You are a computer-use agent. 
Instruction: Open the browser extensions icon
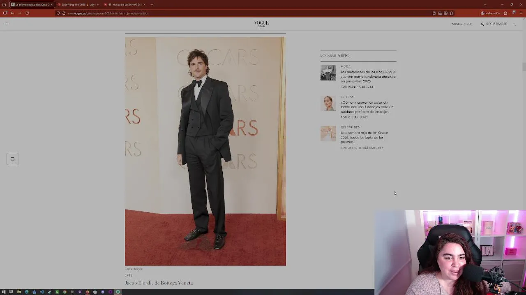pyautogui.click(x=505, y=13)
